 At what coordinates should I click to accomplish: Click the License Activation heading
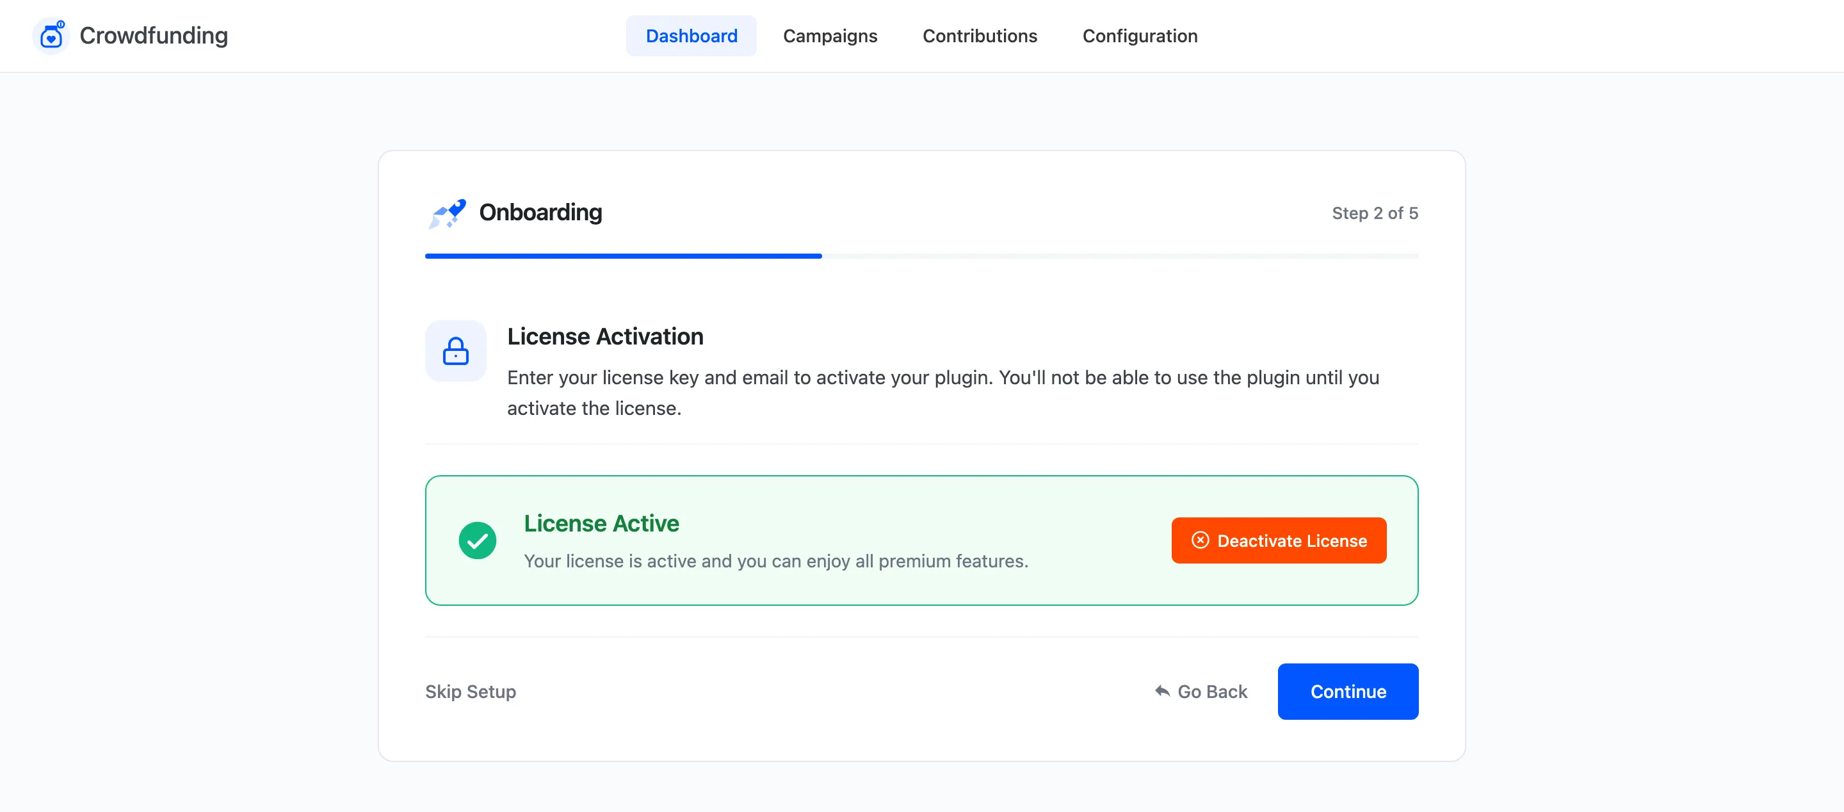click(x=605, y=337)
